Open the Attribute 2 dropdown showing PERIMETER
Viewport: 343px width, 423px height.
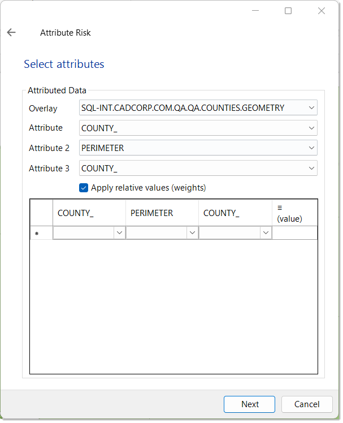tap(311, 148)
